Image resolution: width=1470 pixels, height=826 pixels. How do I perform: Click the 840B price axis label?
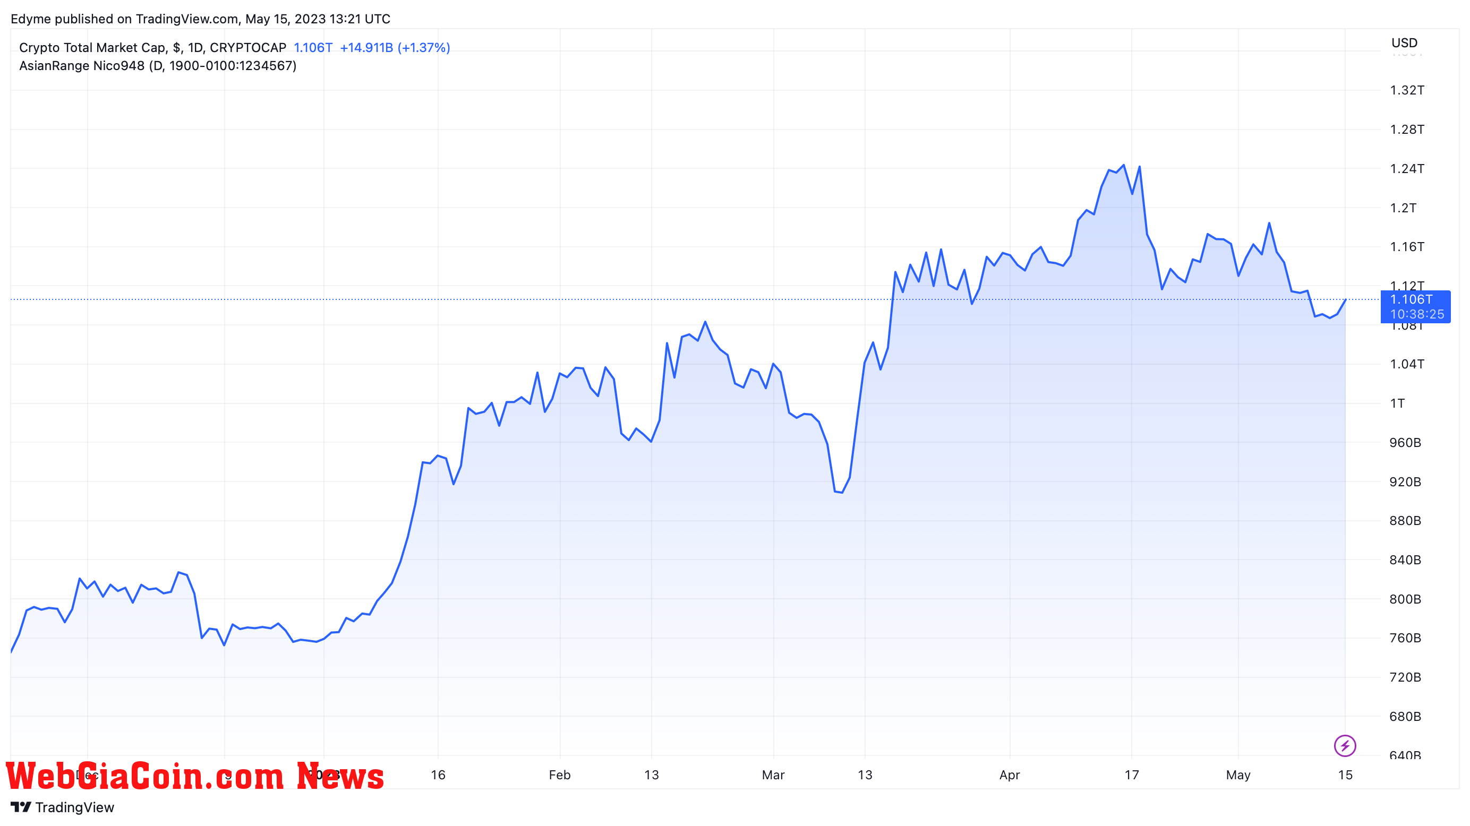(1405, 560)
